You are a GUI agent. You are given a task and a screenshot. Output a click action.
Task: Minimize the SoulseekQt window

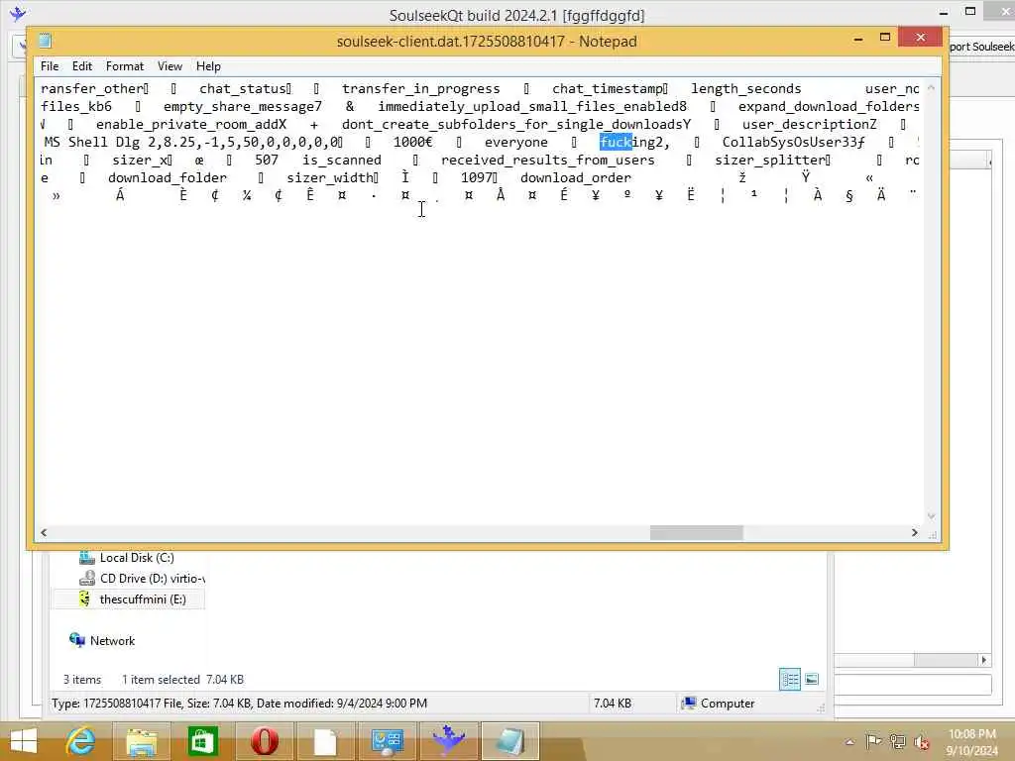point(944,12)
